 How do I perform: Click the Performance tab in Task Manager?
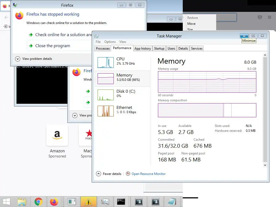122,48
